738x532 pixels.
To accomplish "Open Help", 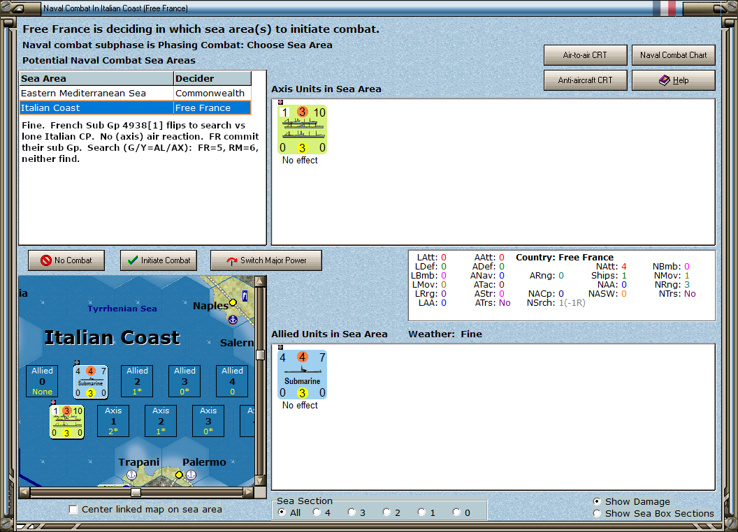I will pos(674,80).
